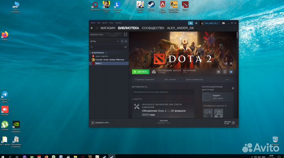Open the Counter-Strike GO desktop shortcut
Screen dimensions: 284x158
pyautogui.click(x=174, y=7)
